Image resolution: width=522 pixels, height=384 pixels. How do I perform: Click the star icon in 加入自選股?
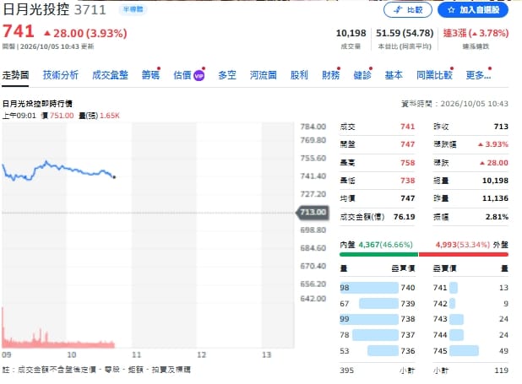point(451,10)
